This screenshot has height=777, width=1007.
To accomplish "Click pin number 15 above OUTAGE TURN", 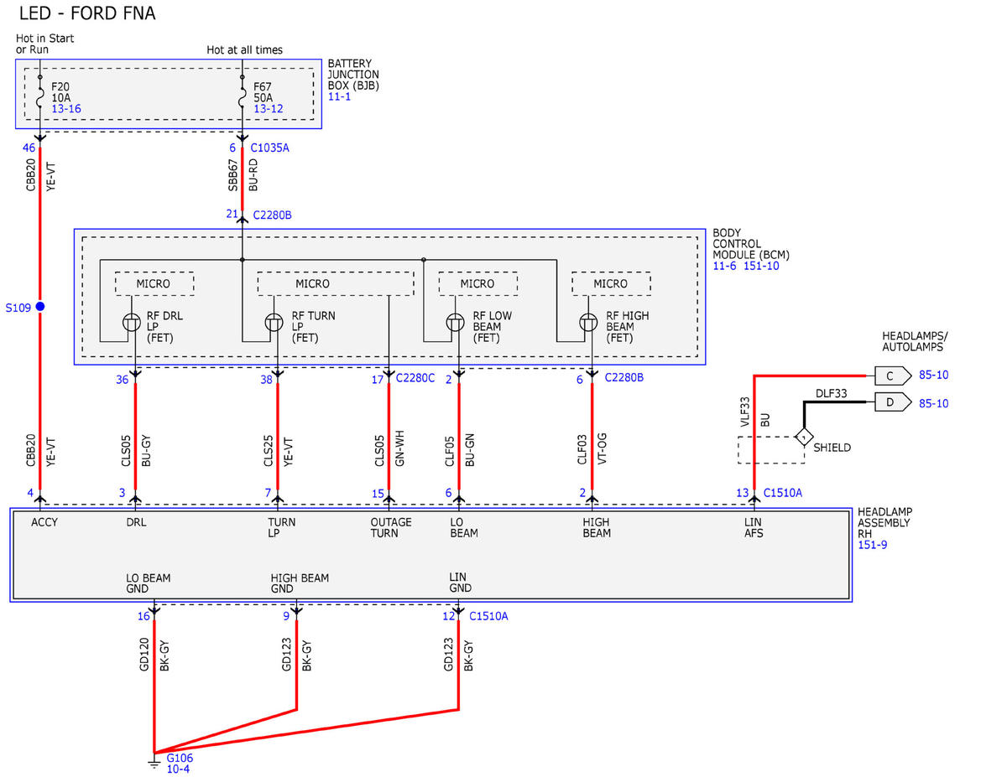I will 378,493.
